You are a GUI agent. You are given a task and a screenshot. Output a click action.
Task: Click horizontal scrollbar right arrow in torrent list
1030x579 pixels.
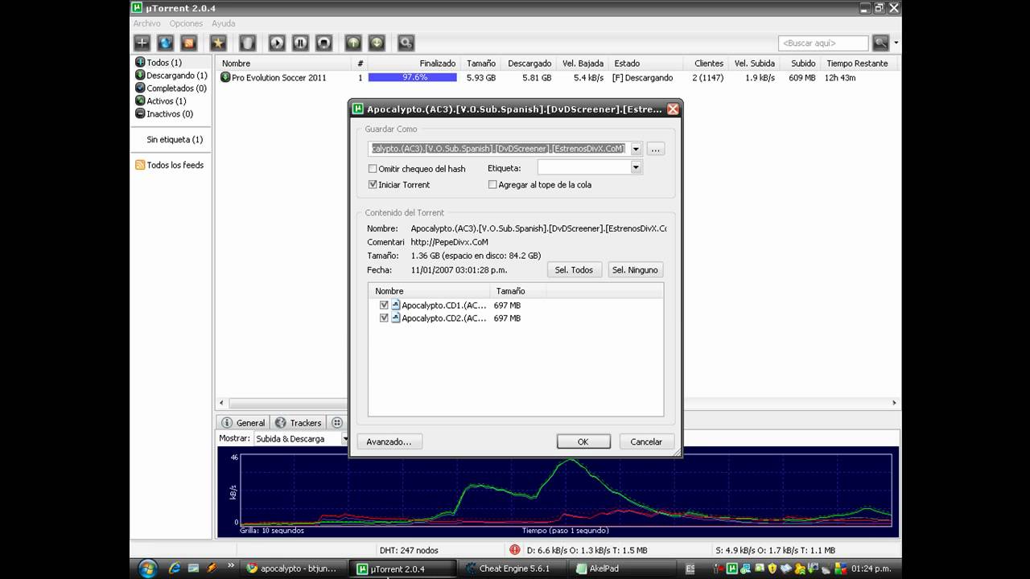(894, 403)
